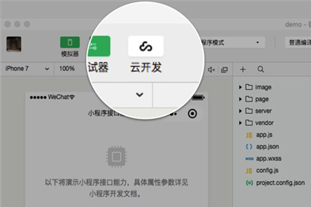Open the user avatar profile

[14, 44]
